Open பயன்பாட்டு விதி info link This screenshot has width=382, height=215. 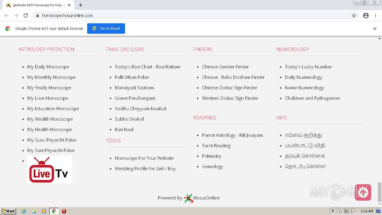pyautogui.click(x=305, y=146)
